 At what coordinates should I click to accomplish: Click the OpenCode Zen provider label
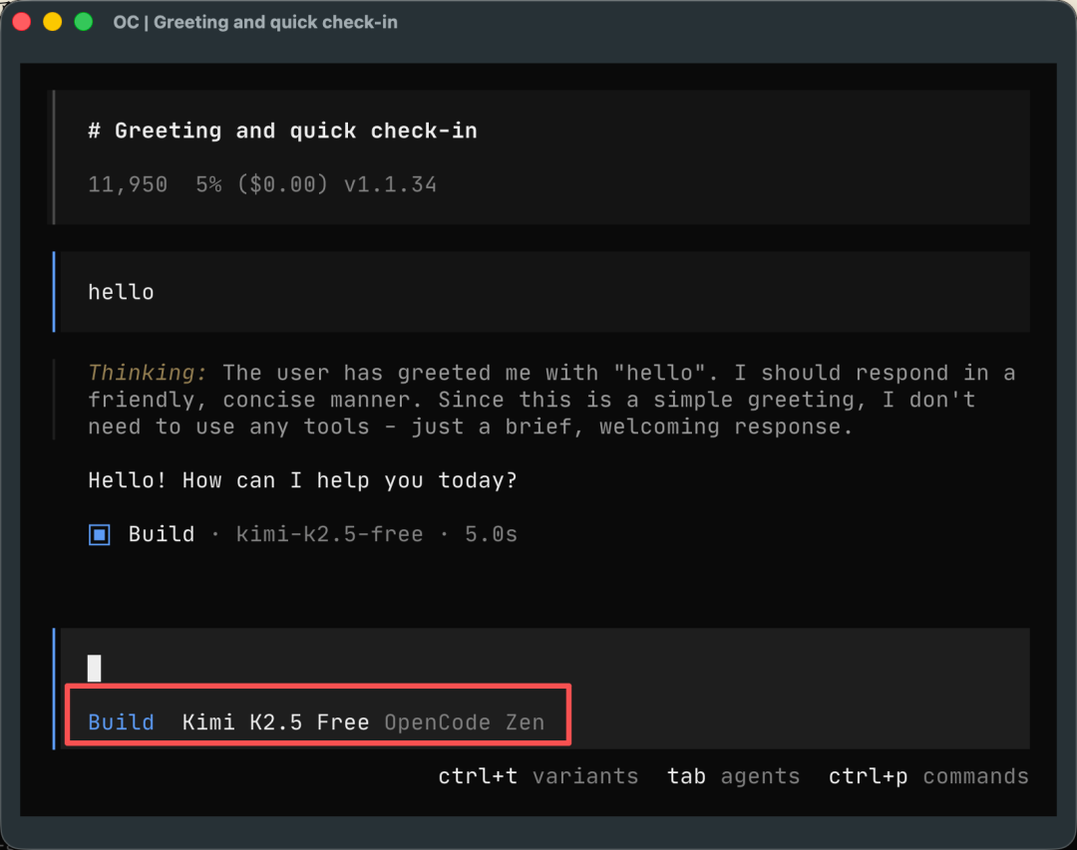coord(465,722)
